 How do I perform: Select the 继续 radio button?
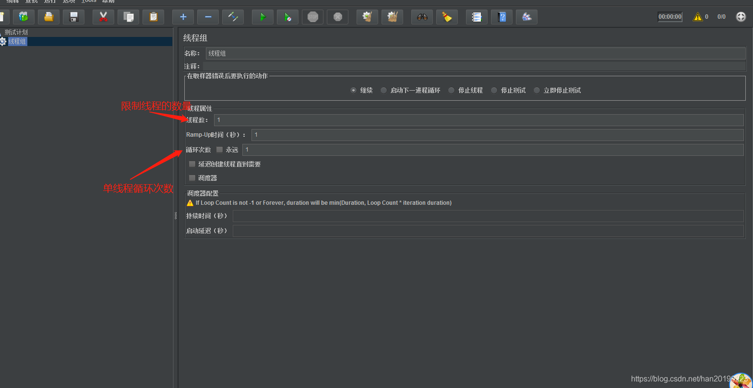click(354, 90)
